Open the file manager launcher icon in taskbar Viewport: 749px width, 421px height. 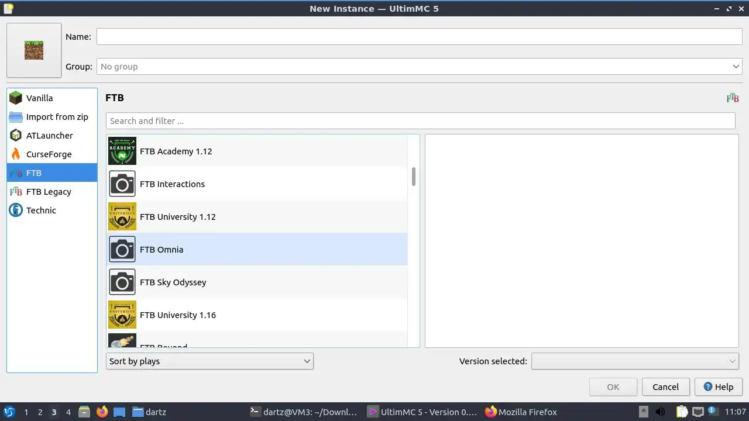[84, 412]
